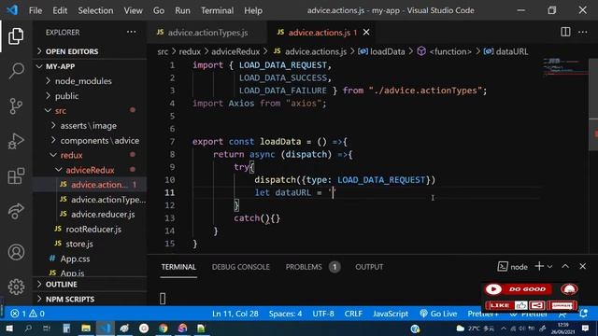This screenshot has width=598, height=336.
Task: Open the Go menu
Action: pyautogui.click(x=159, y=10)
